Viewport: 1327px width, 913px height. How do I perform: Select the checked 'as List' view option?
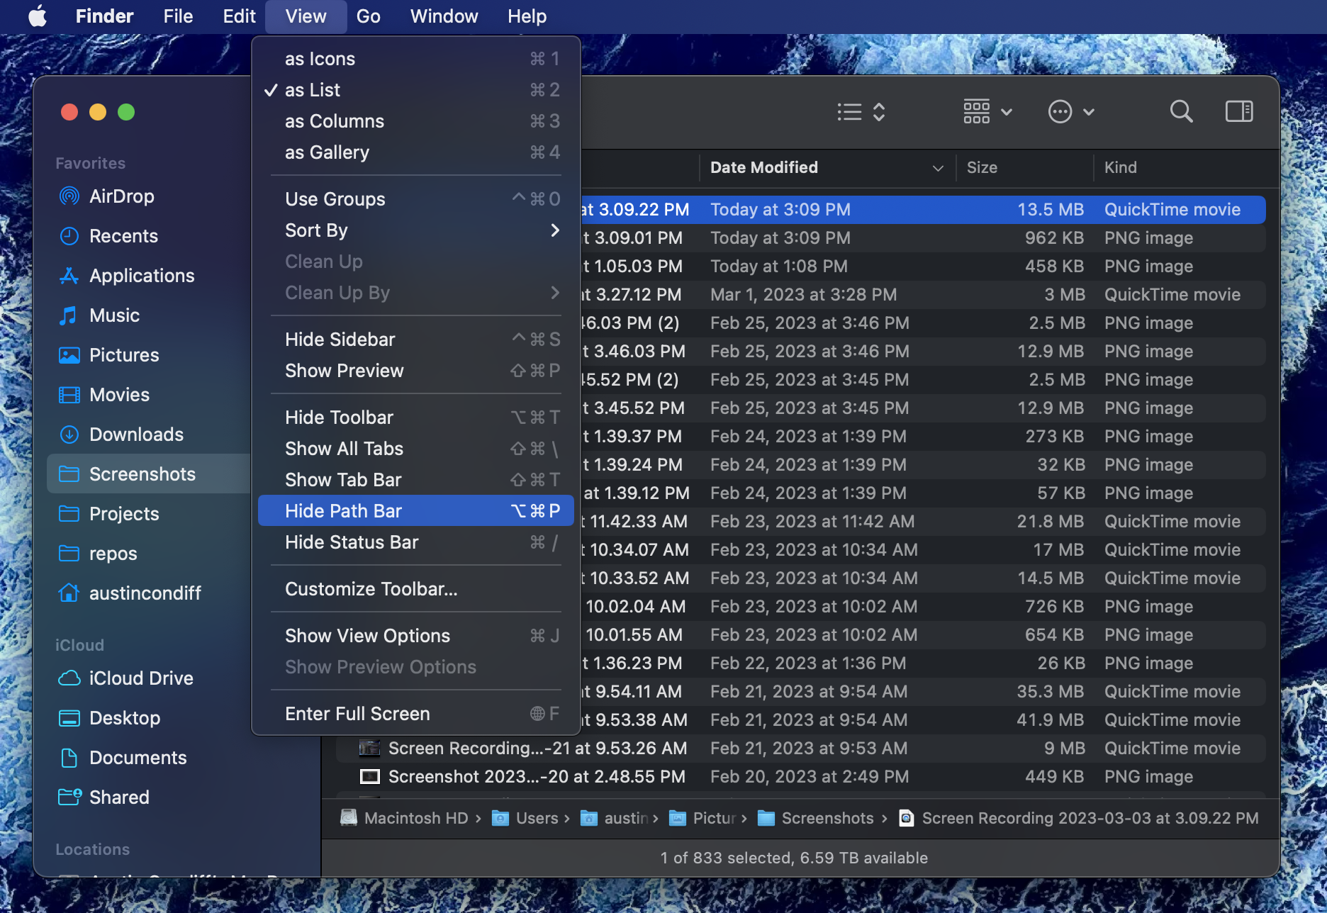(313, 89)
